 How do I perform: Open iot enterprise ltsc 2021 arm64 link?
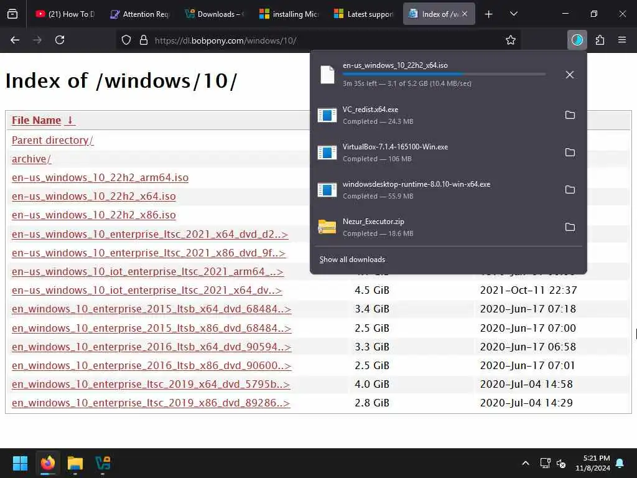148,271
